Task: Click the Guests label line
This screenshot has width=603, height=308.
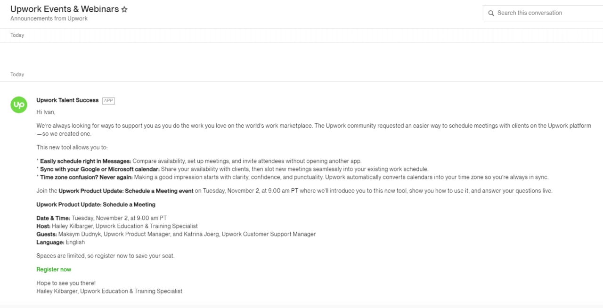Action: point(176,234)
